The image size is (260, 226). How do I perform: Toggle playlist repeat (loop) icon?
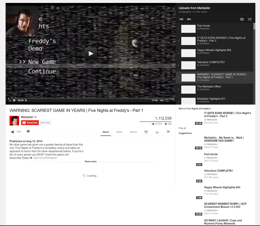[x=242, y=19]
